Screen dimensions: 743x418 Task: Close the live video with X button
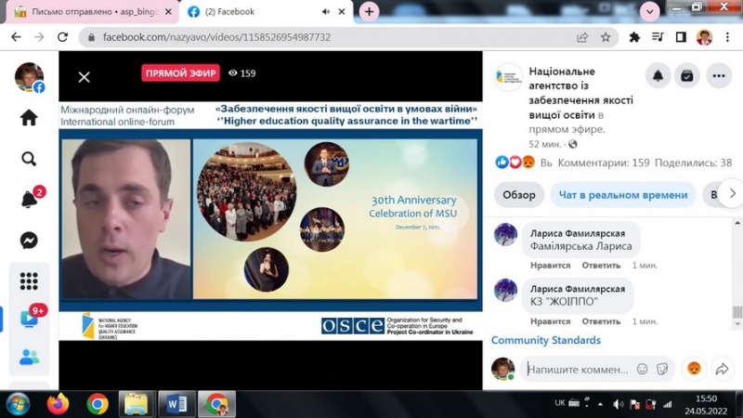pos(84,77)
